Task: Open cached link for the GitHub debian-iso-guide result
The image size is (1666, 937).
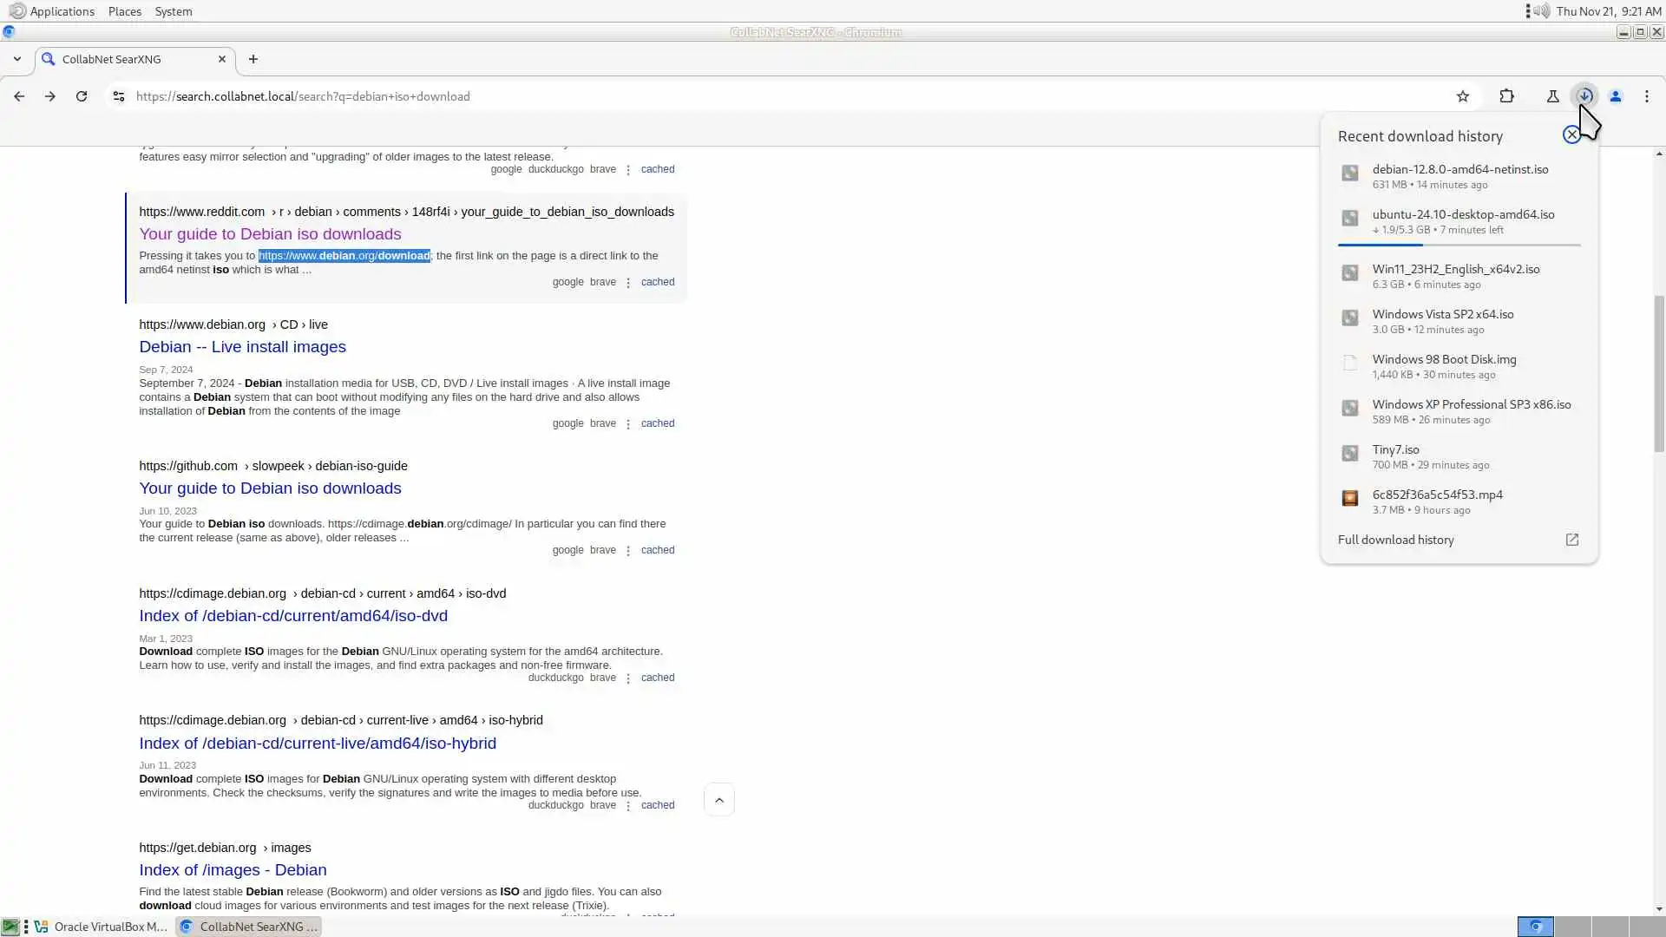Action: pyautogui.click(x=657, y=550)
